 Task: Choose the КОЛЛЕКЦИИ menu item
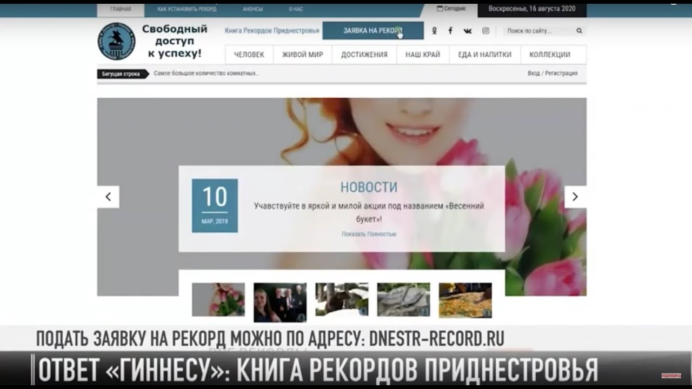550,55
